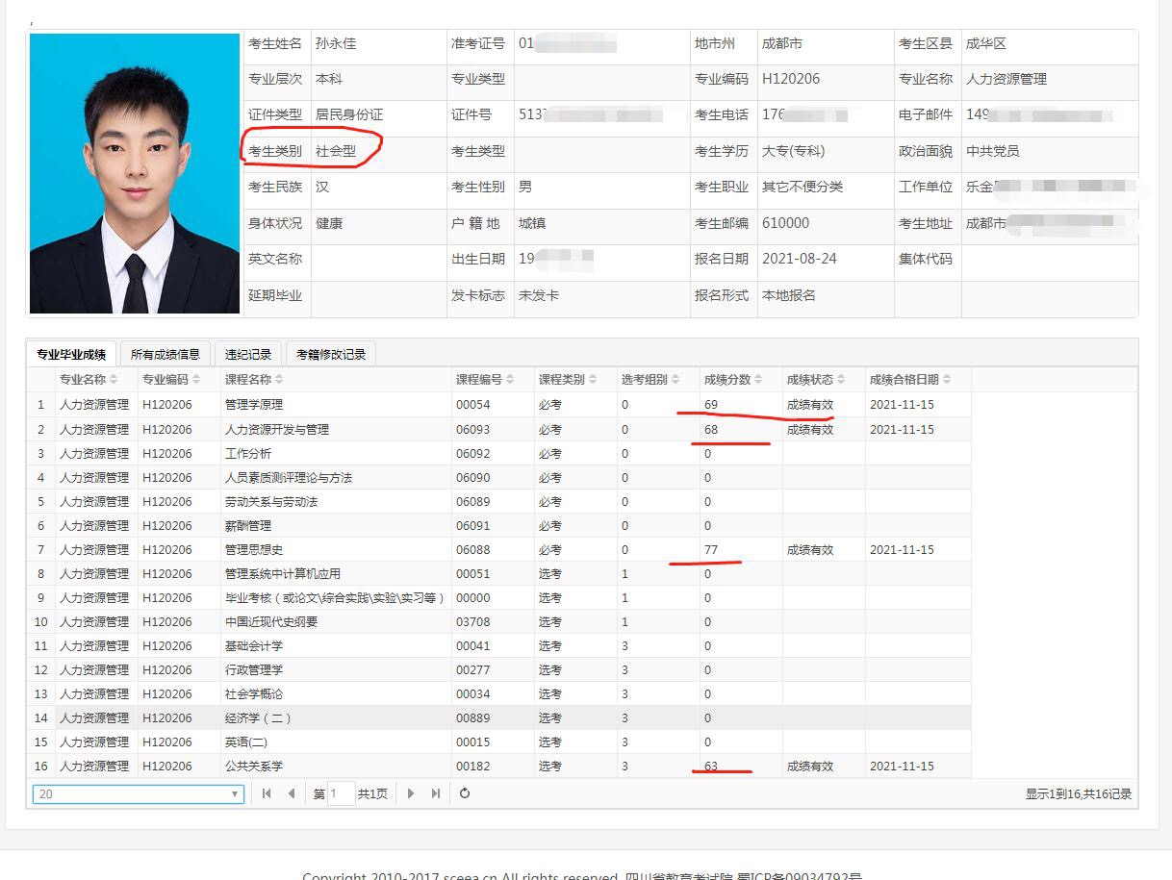
Task: Select the 基础会计学 course row
Action: pyautogui.click(x=499, y=645)
